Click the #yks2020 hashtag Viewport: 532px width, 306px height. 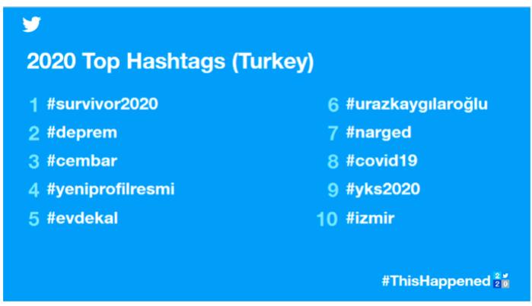383,189
